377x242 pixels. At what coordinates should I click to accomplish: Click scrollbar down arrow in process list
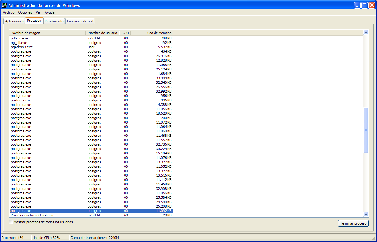click(366, 215)
